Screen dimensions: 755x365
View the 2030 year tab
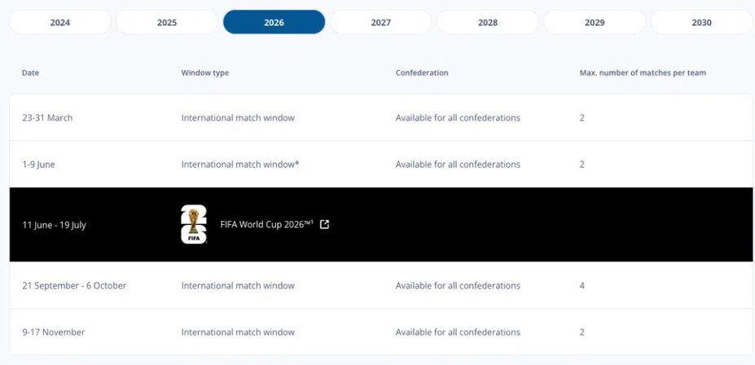(x=701, y=23)
